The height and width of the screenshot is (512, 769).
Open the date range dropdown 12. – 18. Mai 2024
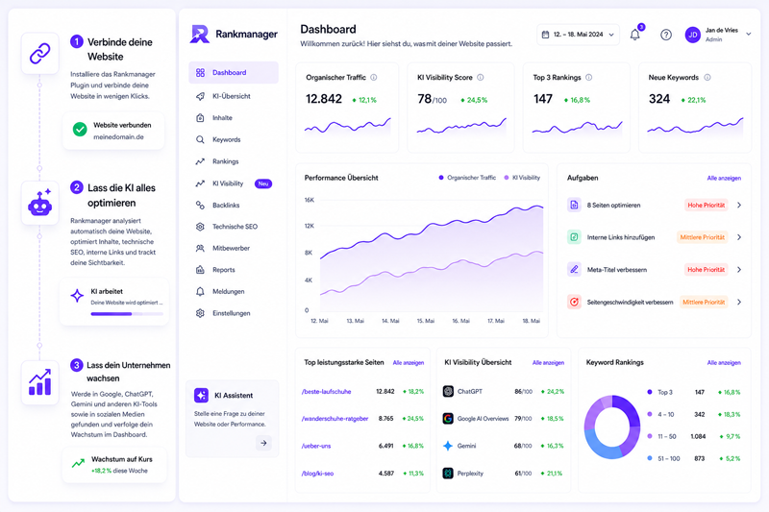pyautogui.click(x=578, y=35)
